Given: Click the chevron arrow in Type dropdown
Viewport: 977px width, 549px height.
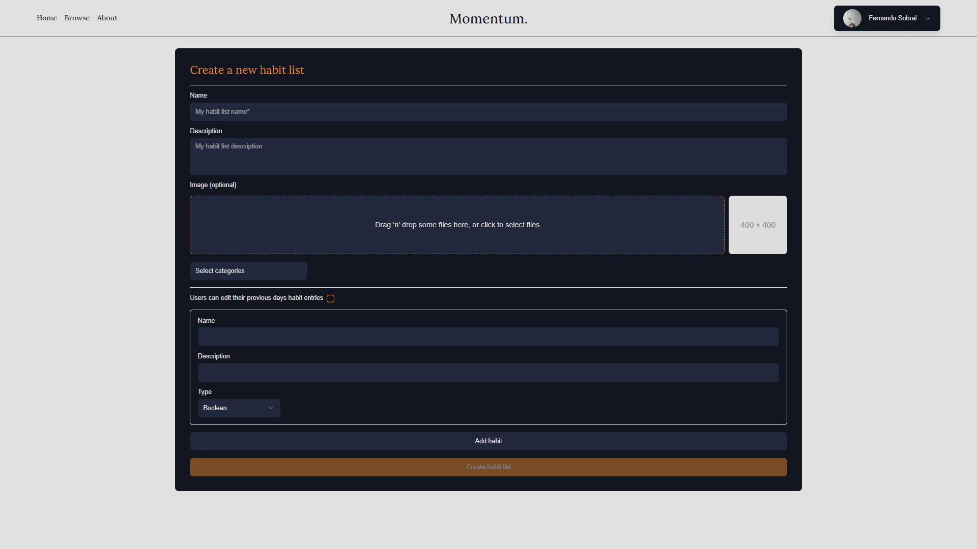Looking at the screenshot, I should pos(271,408).
